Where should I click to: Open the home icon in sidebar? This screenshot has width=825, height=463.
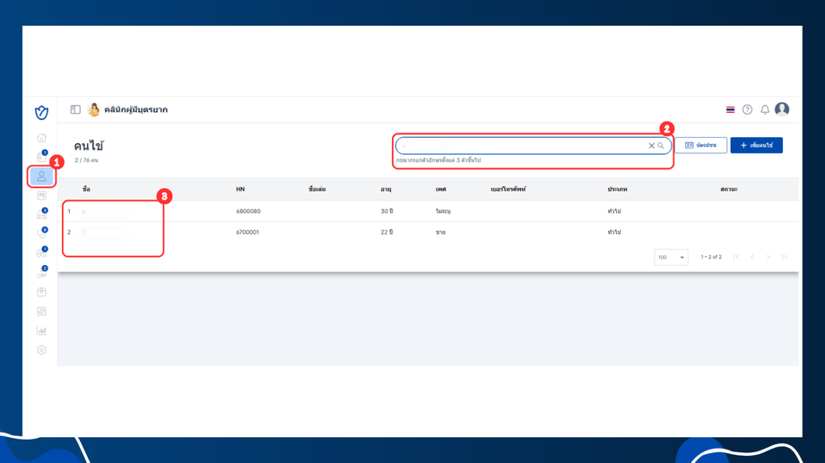coord(41,138)
